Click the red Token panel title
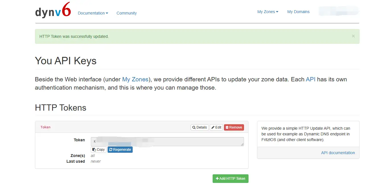388x188 pixels. [46, 127]
